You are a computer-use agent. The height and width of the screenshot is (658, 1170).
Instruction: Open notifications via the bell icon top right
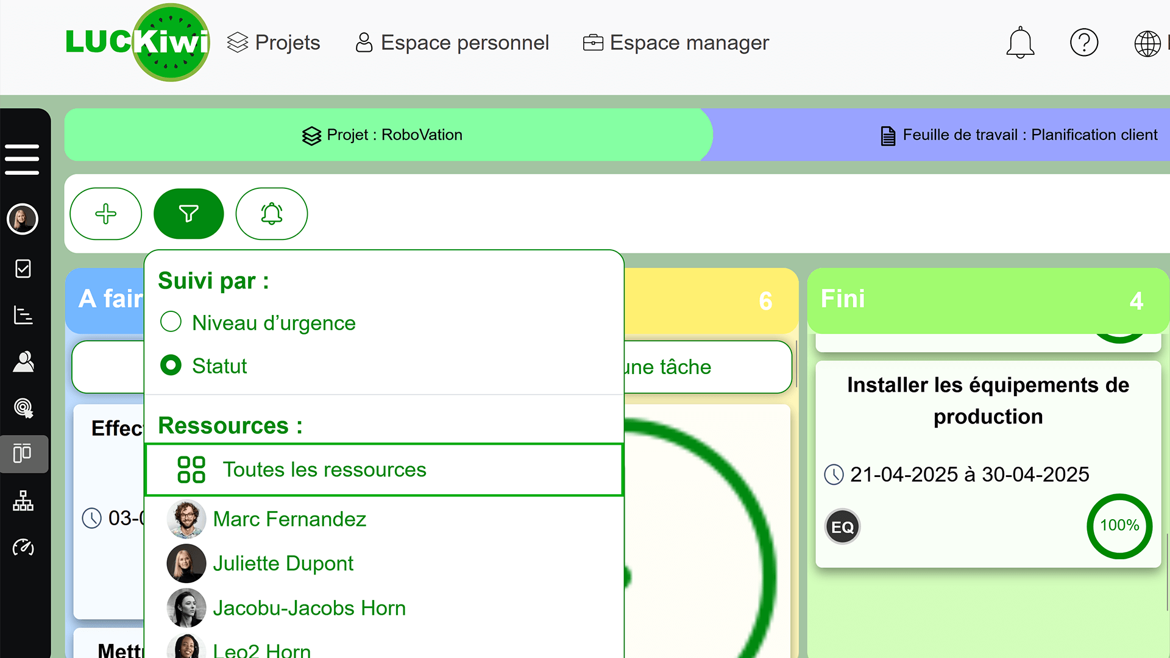[1020, 43]
